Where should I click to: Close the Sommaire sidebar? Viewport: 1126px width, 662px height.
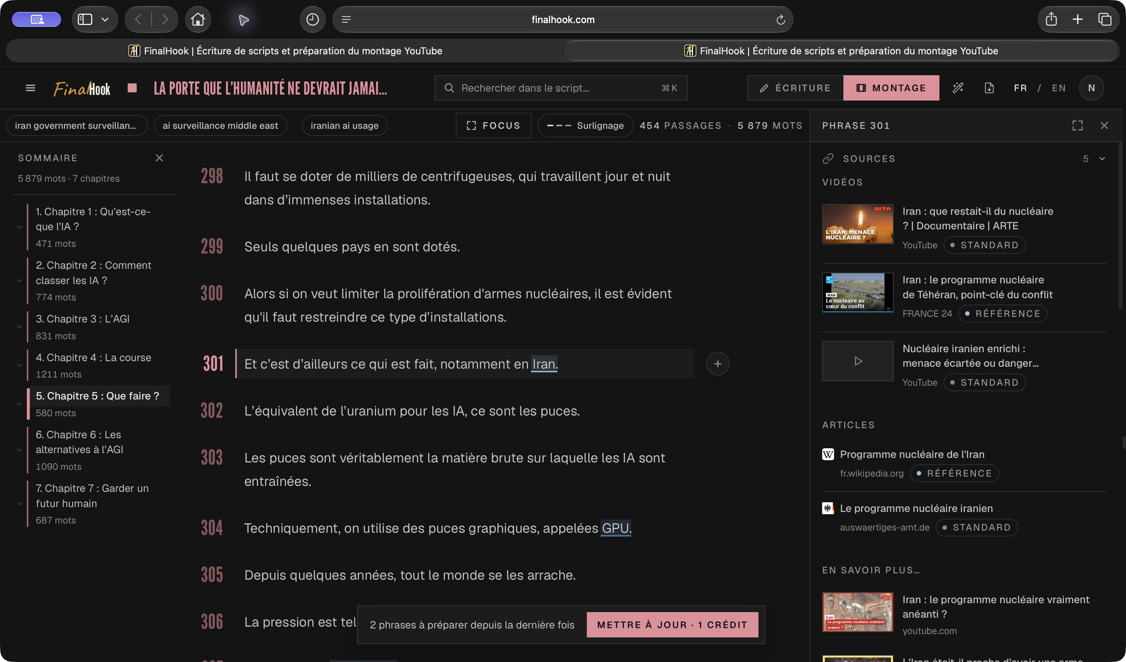tap(159, 158)
